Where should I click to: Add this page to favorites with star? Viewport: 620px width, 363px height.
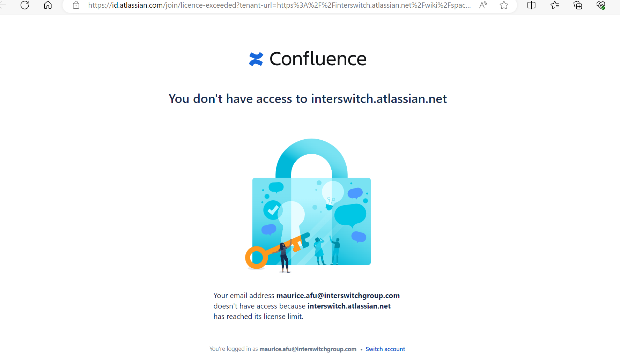click(504, 5)
